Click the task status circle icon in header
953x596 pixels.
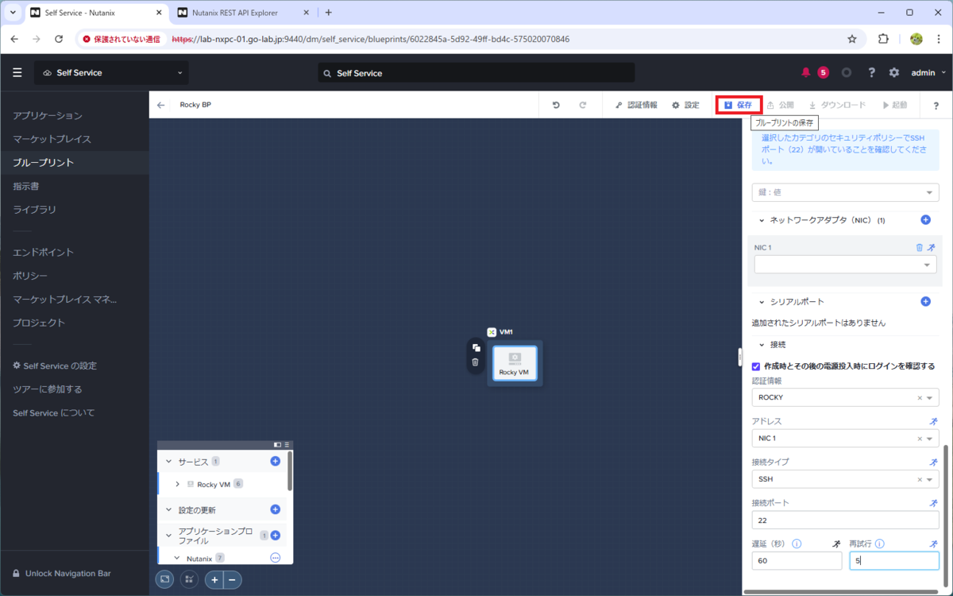847,72
